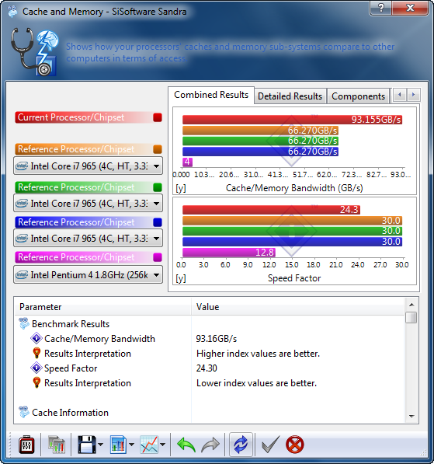
Task: Click the red Current Processor color swatch
Action: pyautogui.click(x=158, y=117)
